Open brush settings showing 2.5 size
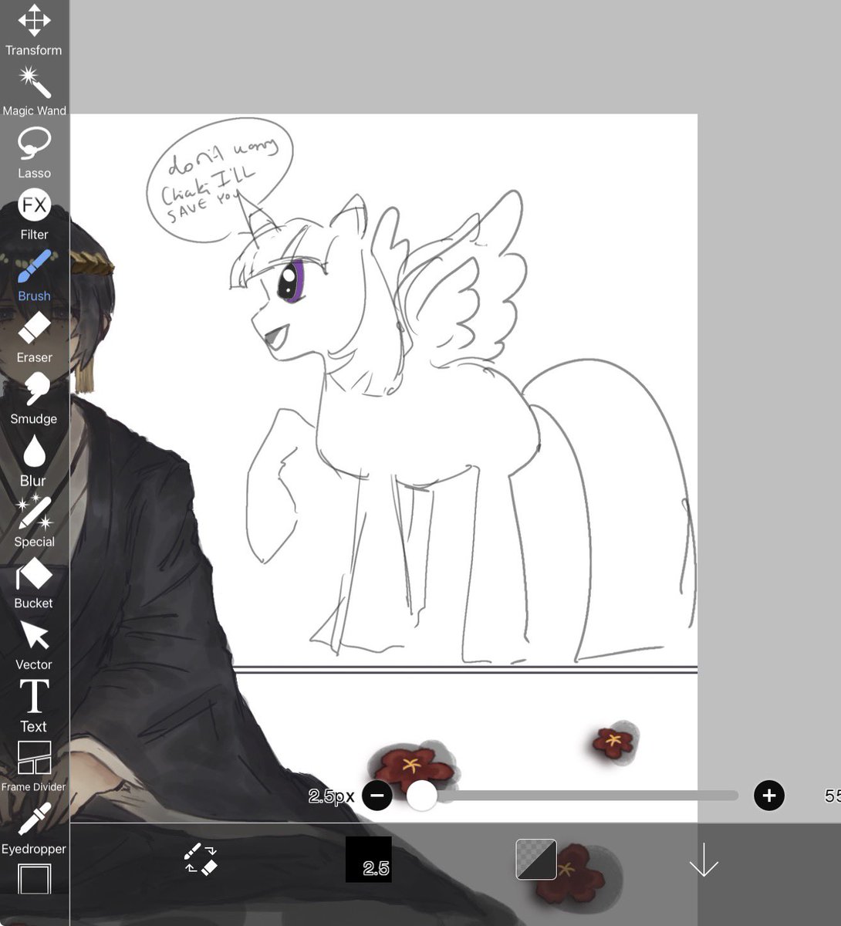 click(369, 859)
